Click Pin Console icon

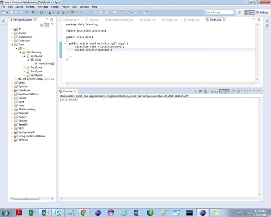pyautogui.click(x=233, y=91)
